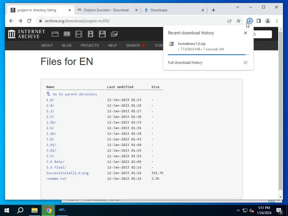Open the 2.5b/ folder link
Screen dimensions: 288x216
51,122
